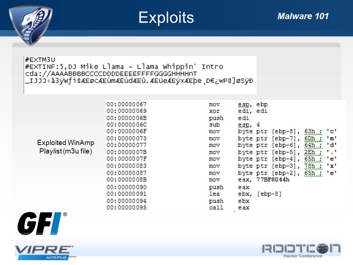
Task: Click the "esp, ebp" operands
Action: [253, 105]
